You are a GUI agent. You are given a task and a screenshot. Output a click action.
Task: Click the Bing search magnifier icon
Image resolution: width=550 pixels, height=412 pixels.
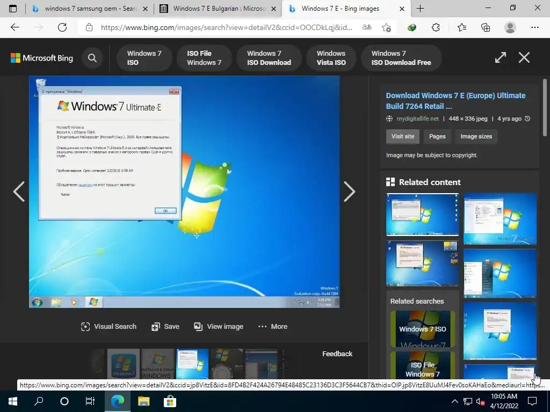click(x=92, y=58)
